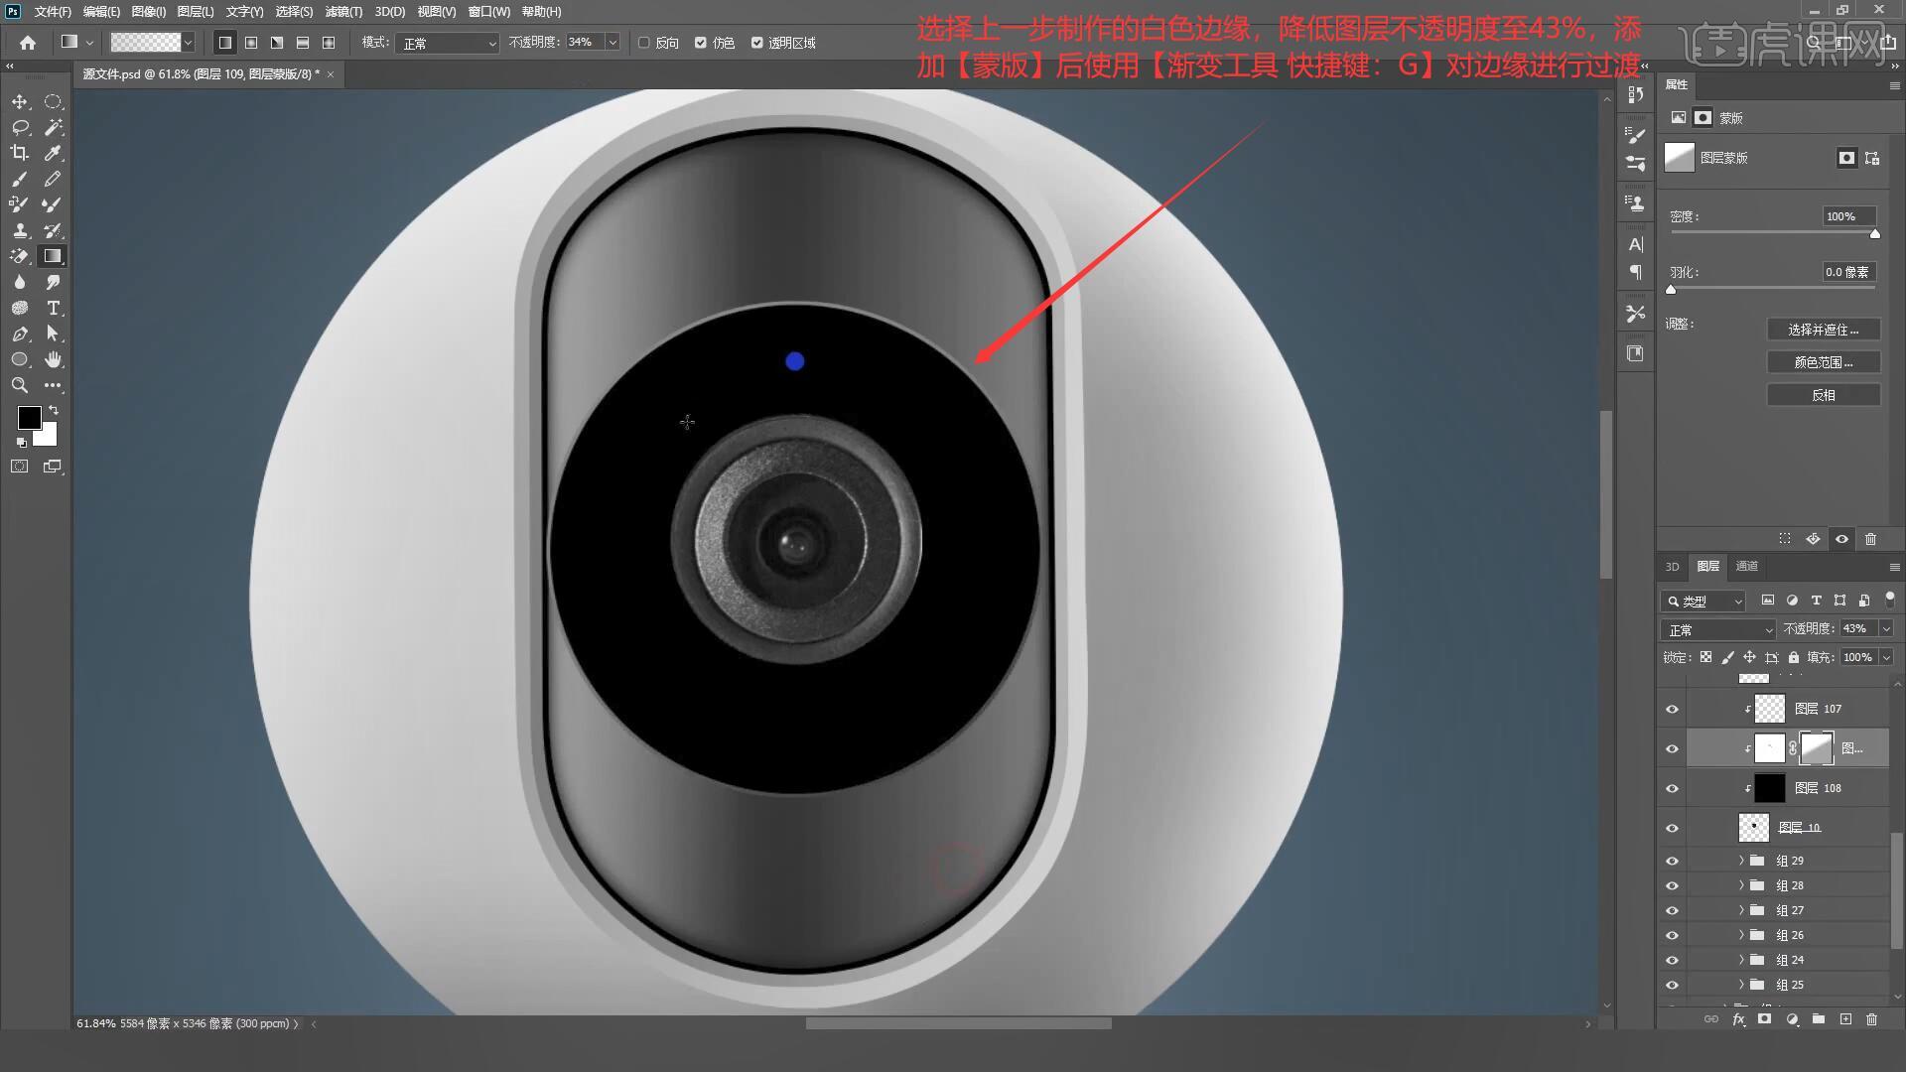The image size is (1906, 1072).
Task: Select the Clone Stamp tool
Action: click(x=20, y=230)
